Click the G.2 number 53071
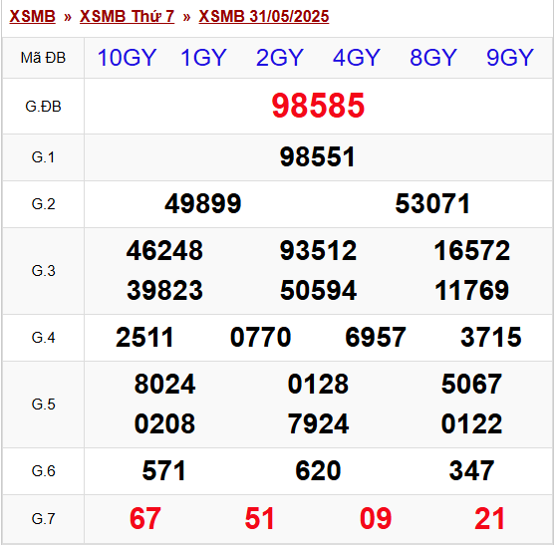Screen dimensions: 556x545 point(433,204)
